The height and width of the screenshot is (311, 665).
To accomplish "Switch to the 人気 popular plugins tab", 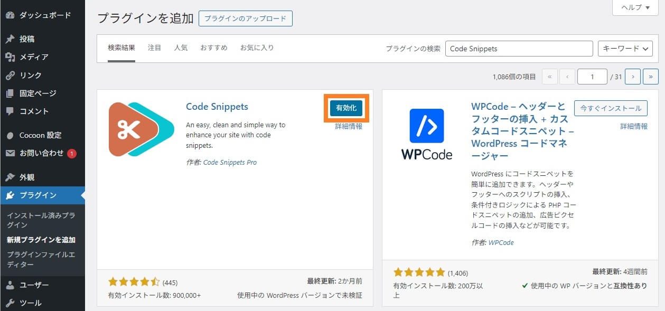I will [x=181, y=47].
